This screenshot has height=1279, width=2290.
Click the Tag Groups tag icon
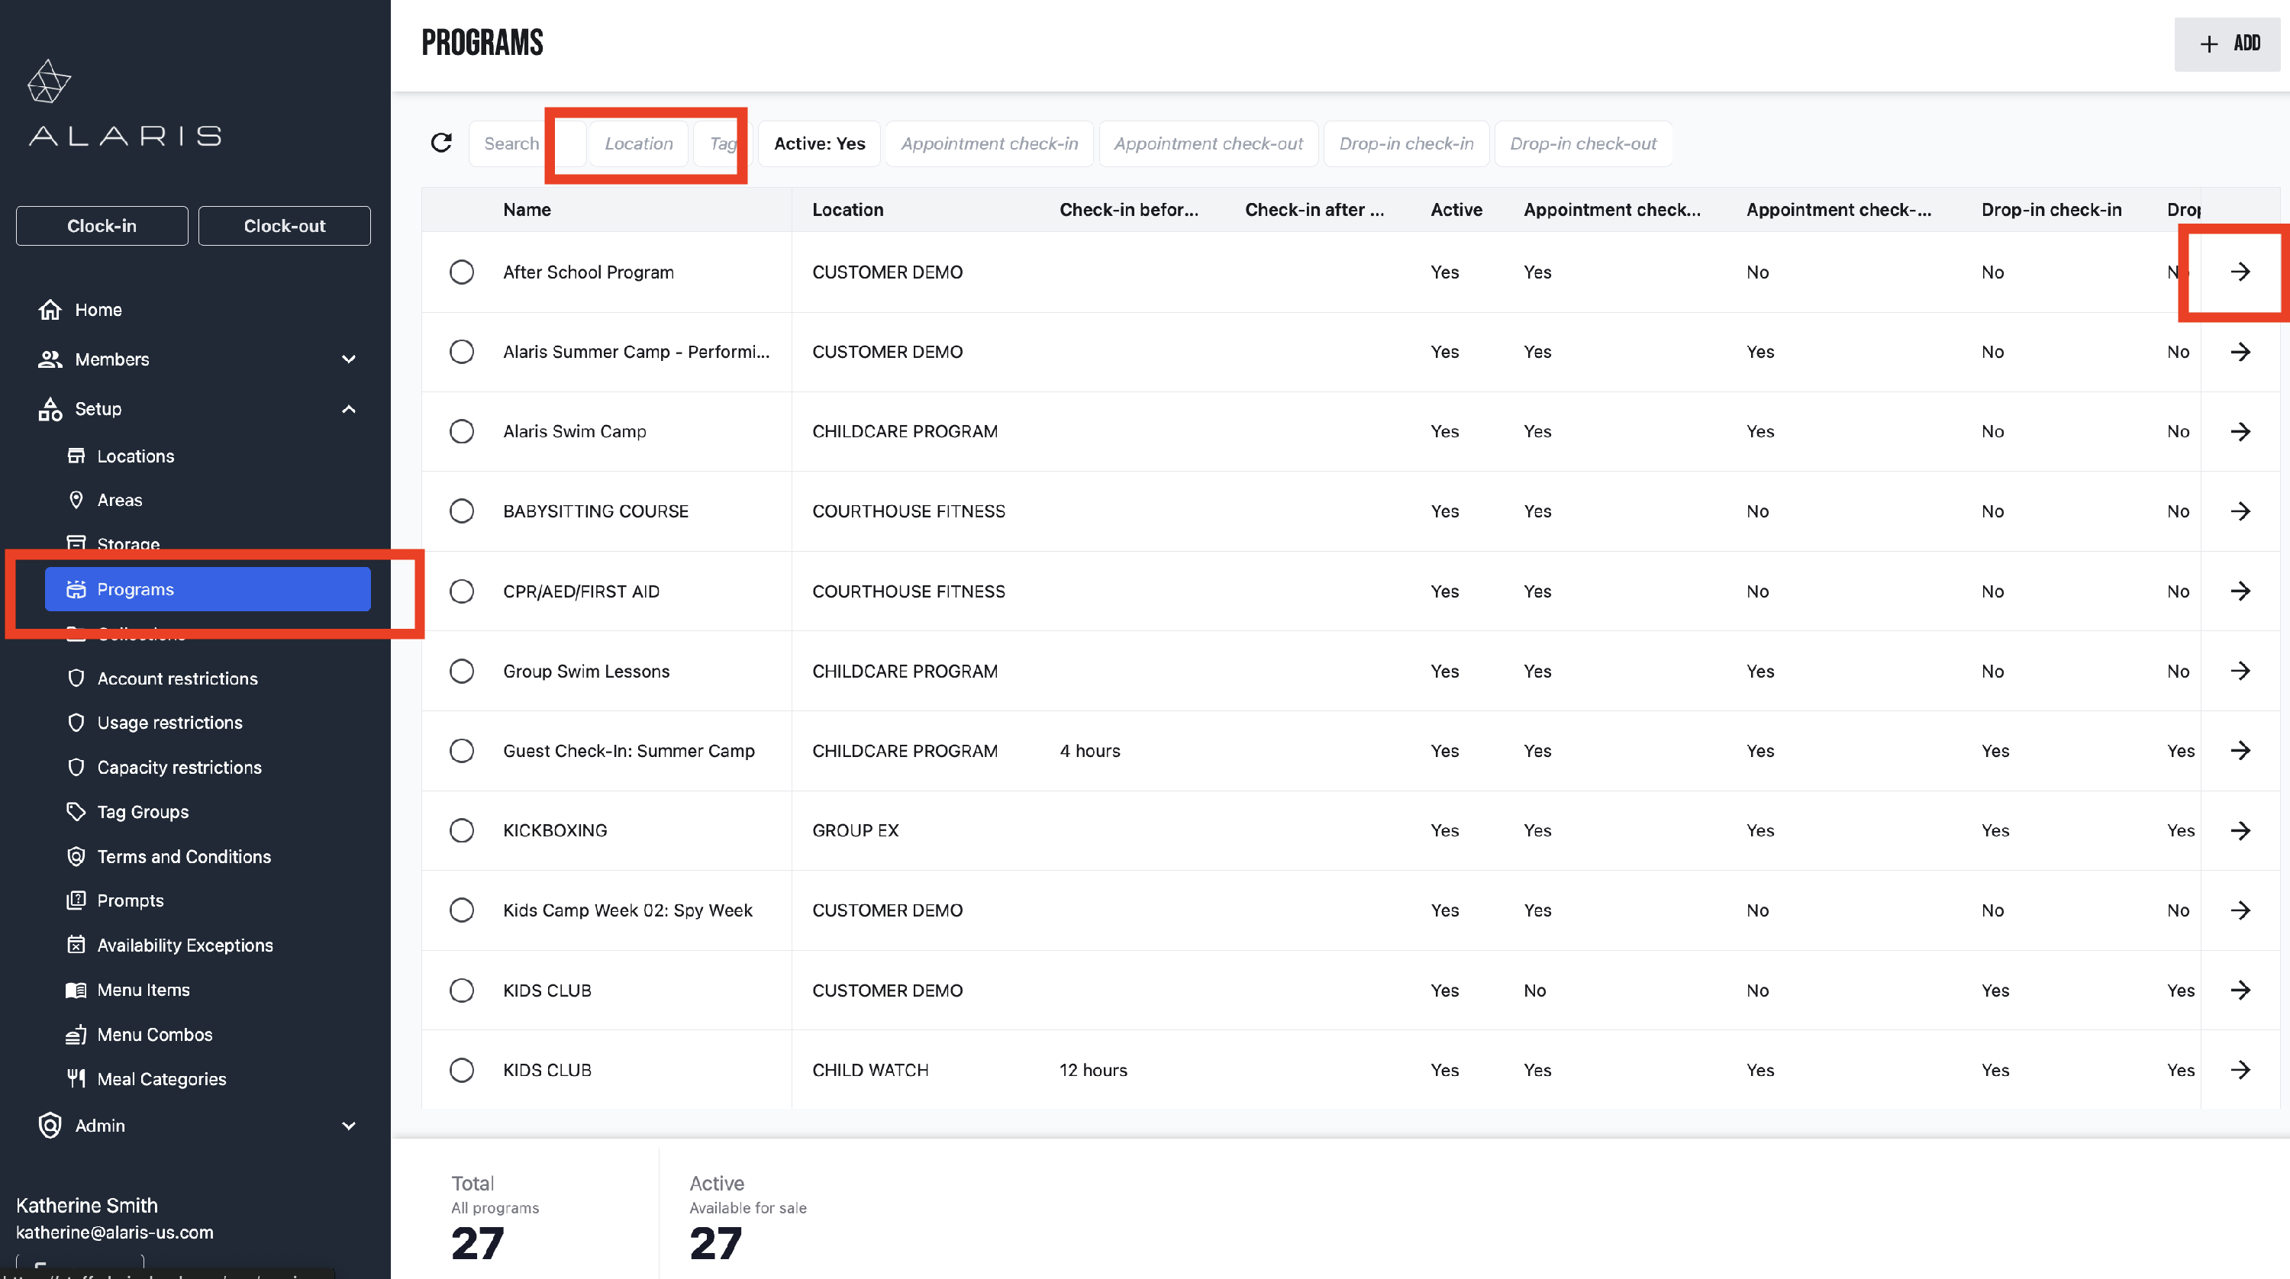pyautogui.click(x=76, y=811)
